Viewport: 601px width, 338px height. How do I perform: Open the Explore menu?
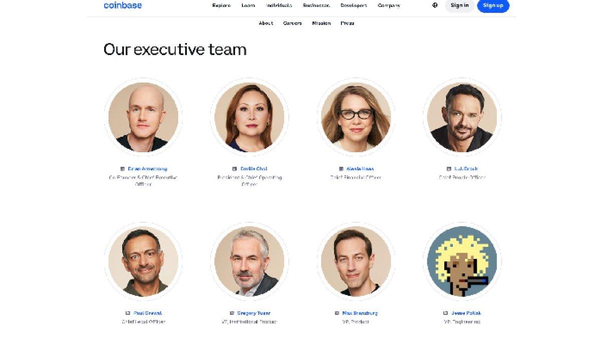coord(221,6)
